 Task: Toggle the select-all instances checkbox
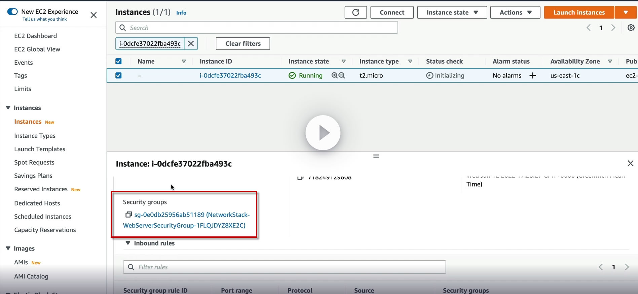coord(118,61)
